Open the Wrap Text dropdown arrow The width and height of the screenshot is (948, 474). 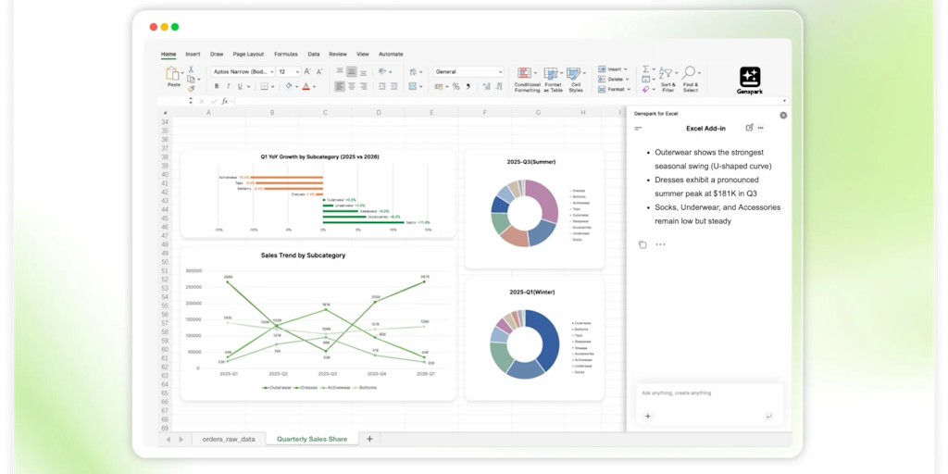click(420, 72)
